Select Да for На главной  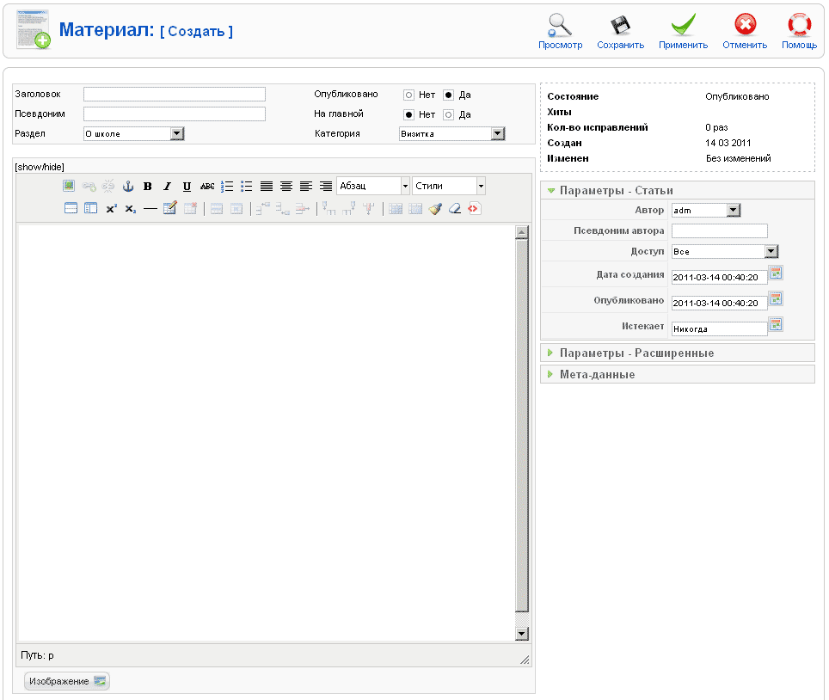448,114
